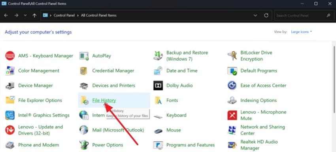The width and height of the screenshot is (336, 152).
Task: Open the Credential Manager safe icon
Action: 83,70
